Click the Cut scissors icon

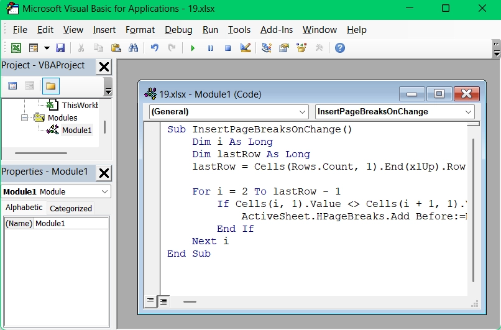[81, 48]
